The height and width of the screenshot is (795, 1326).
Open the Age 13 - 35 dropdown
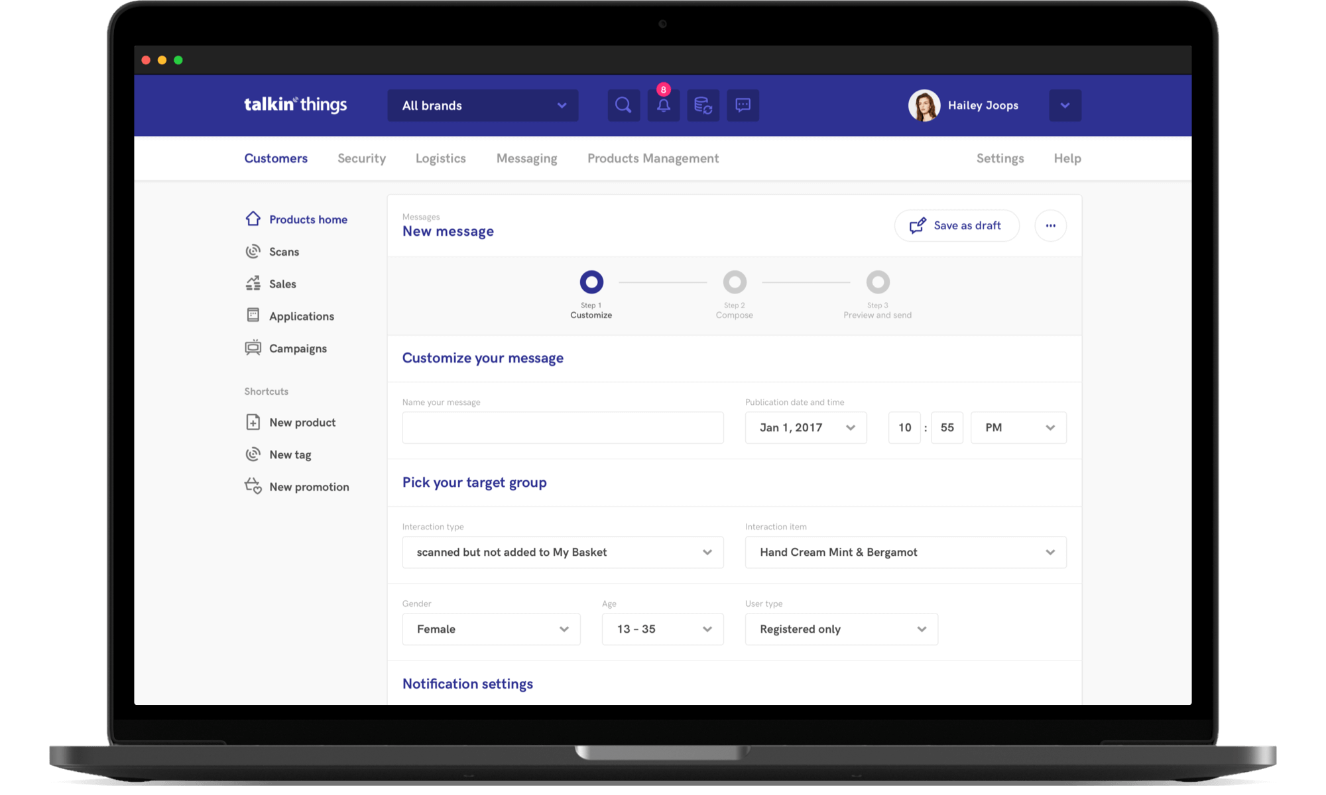662,629
